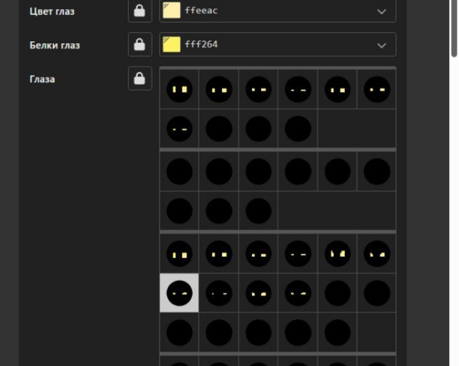Screen dimensions: 459x366
Task: Select seventh eye style in the top group
Action: tap(179, 129)
